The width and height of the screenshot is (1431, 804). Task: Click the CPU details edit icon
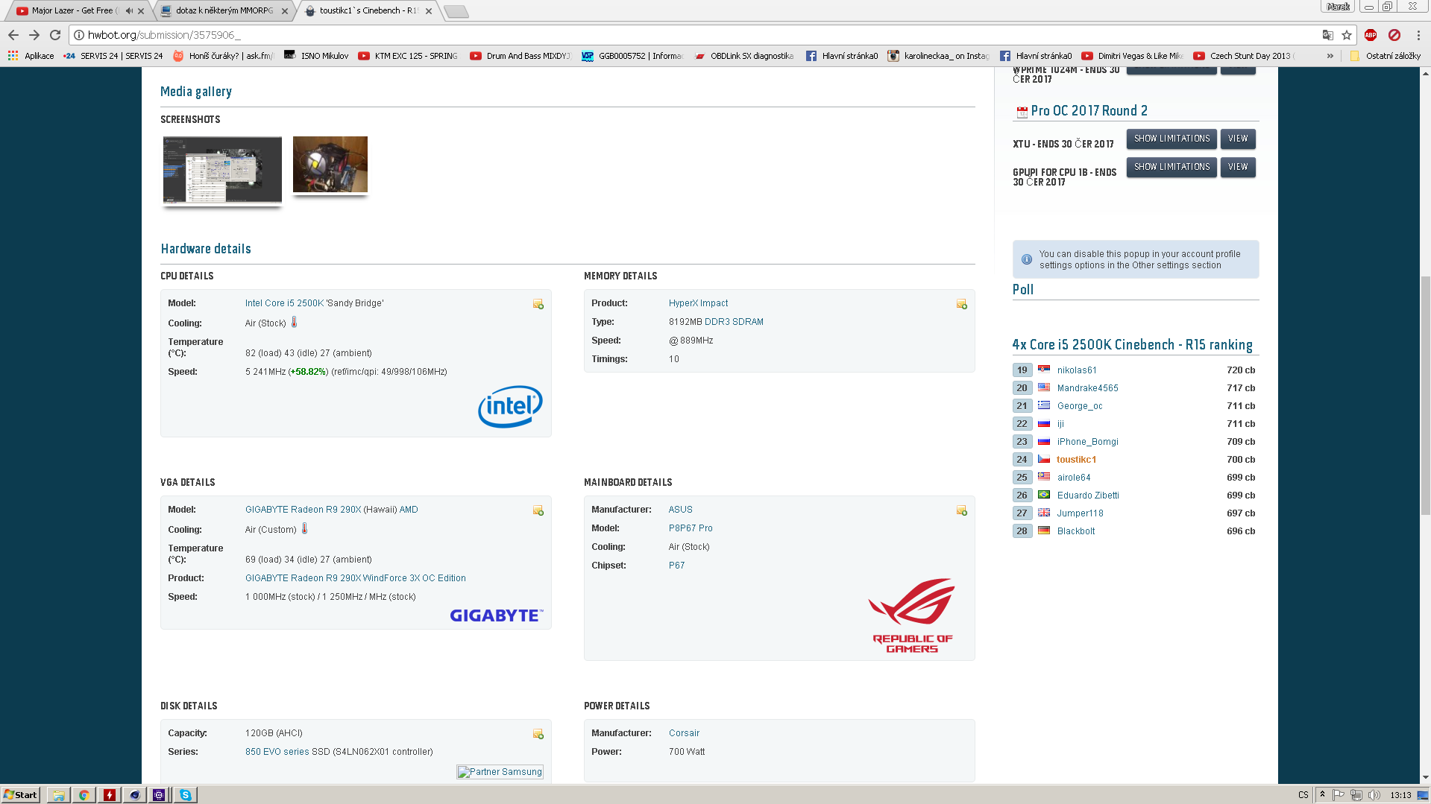pos(538,304)
